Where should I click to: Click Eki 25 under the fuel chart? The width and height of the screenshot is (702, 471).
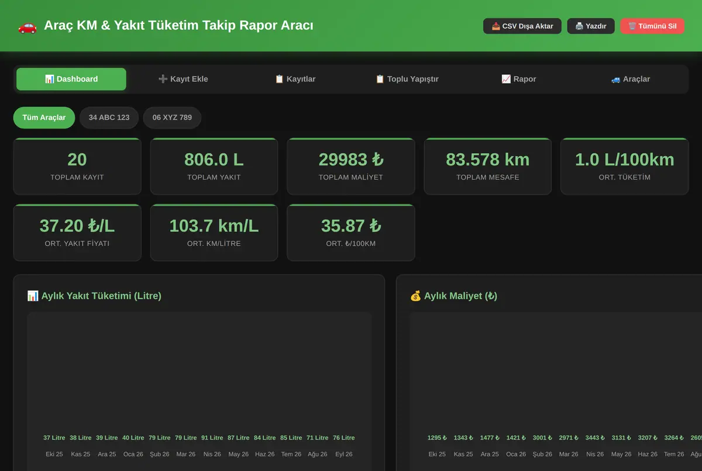click(54, 454)
